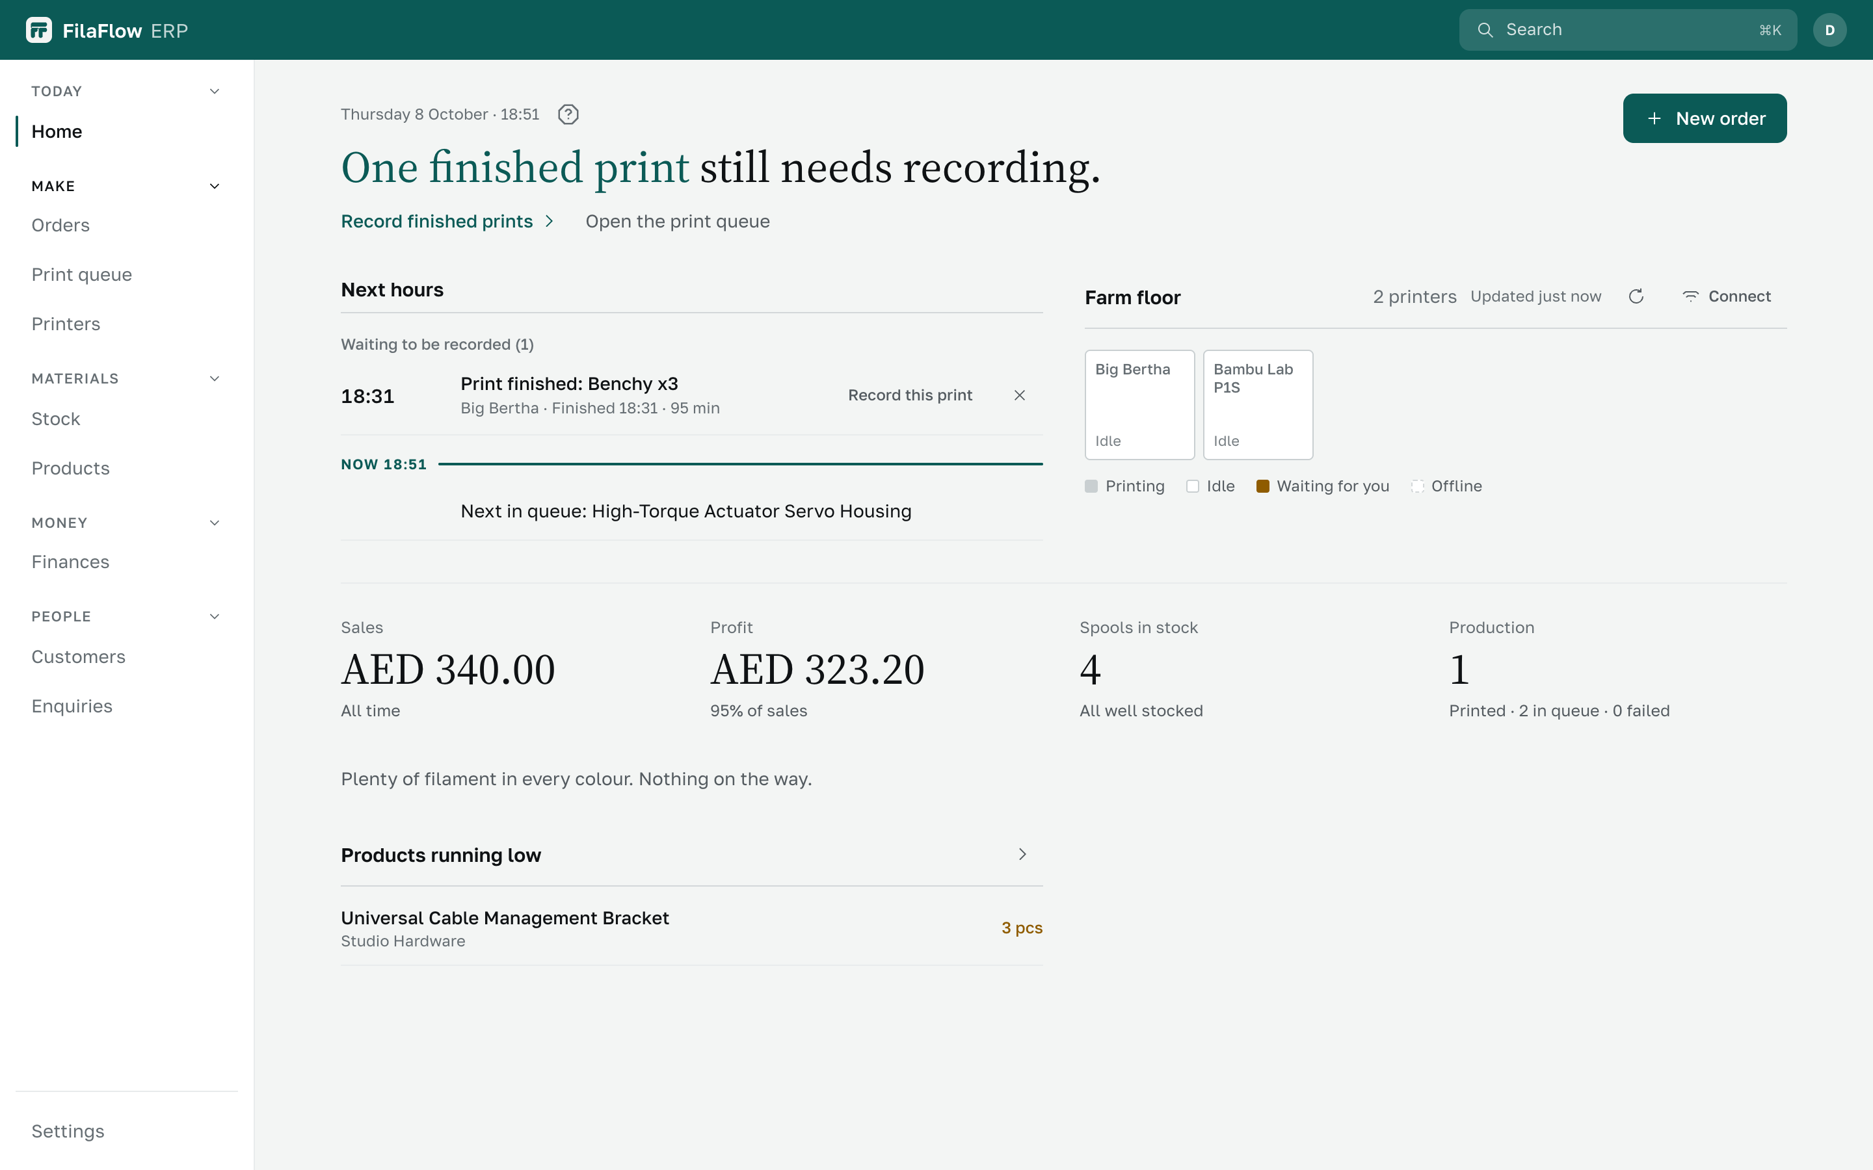The width and height of the screenshot is (1873, 1170).
Task: Select the Big Bertha printer card
Action: 1139,405
